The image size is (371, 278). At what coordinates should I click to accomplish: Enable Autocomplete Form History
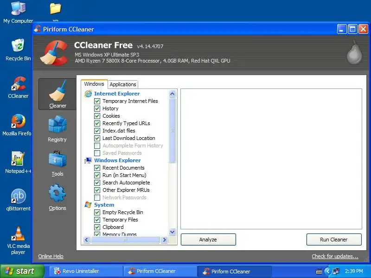coord(97,145)
